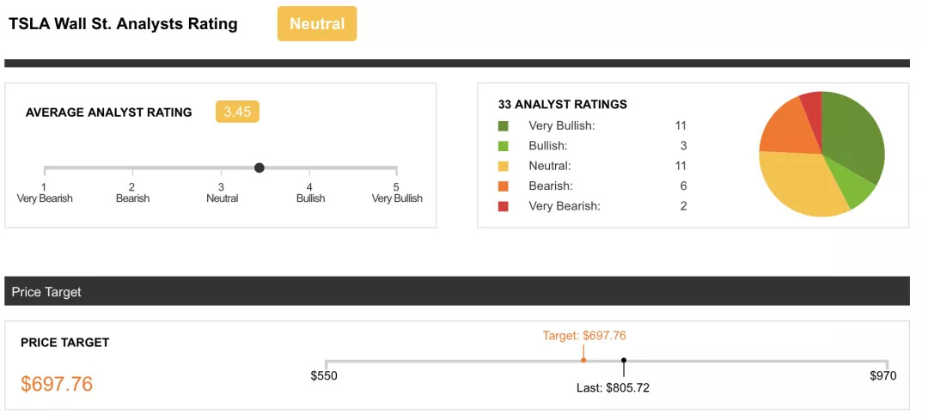This screenshot has height=420, width=928.
Task: Click the orange Target marker on price bar
Action: (583, 360)
